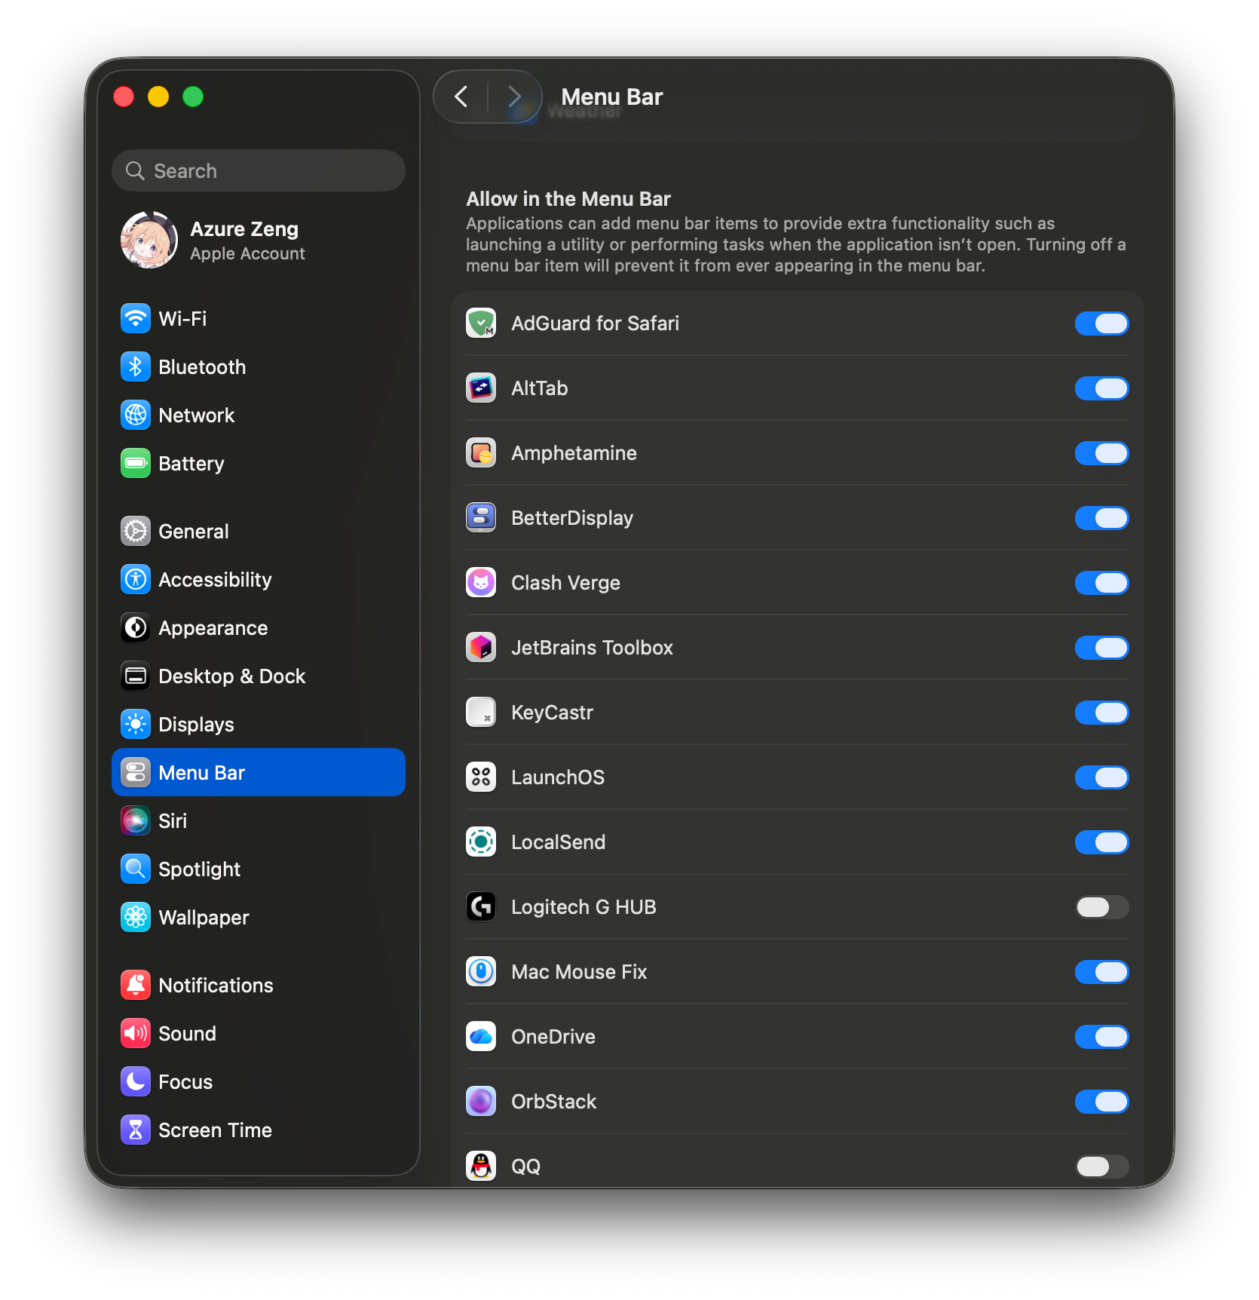Open Notifications settings

click(259, 986)
